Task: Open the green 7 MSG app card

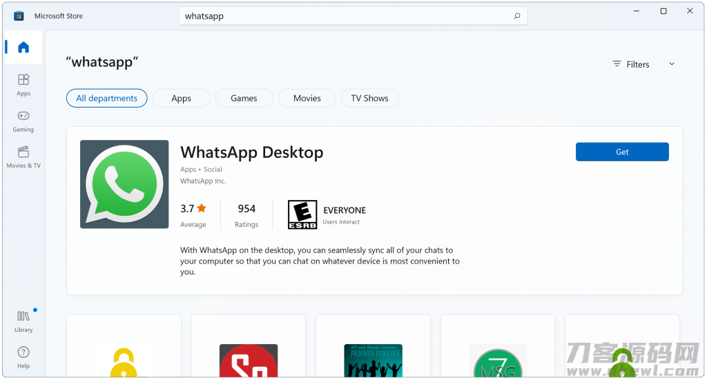Action: (498, 346)
